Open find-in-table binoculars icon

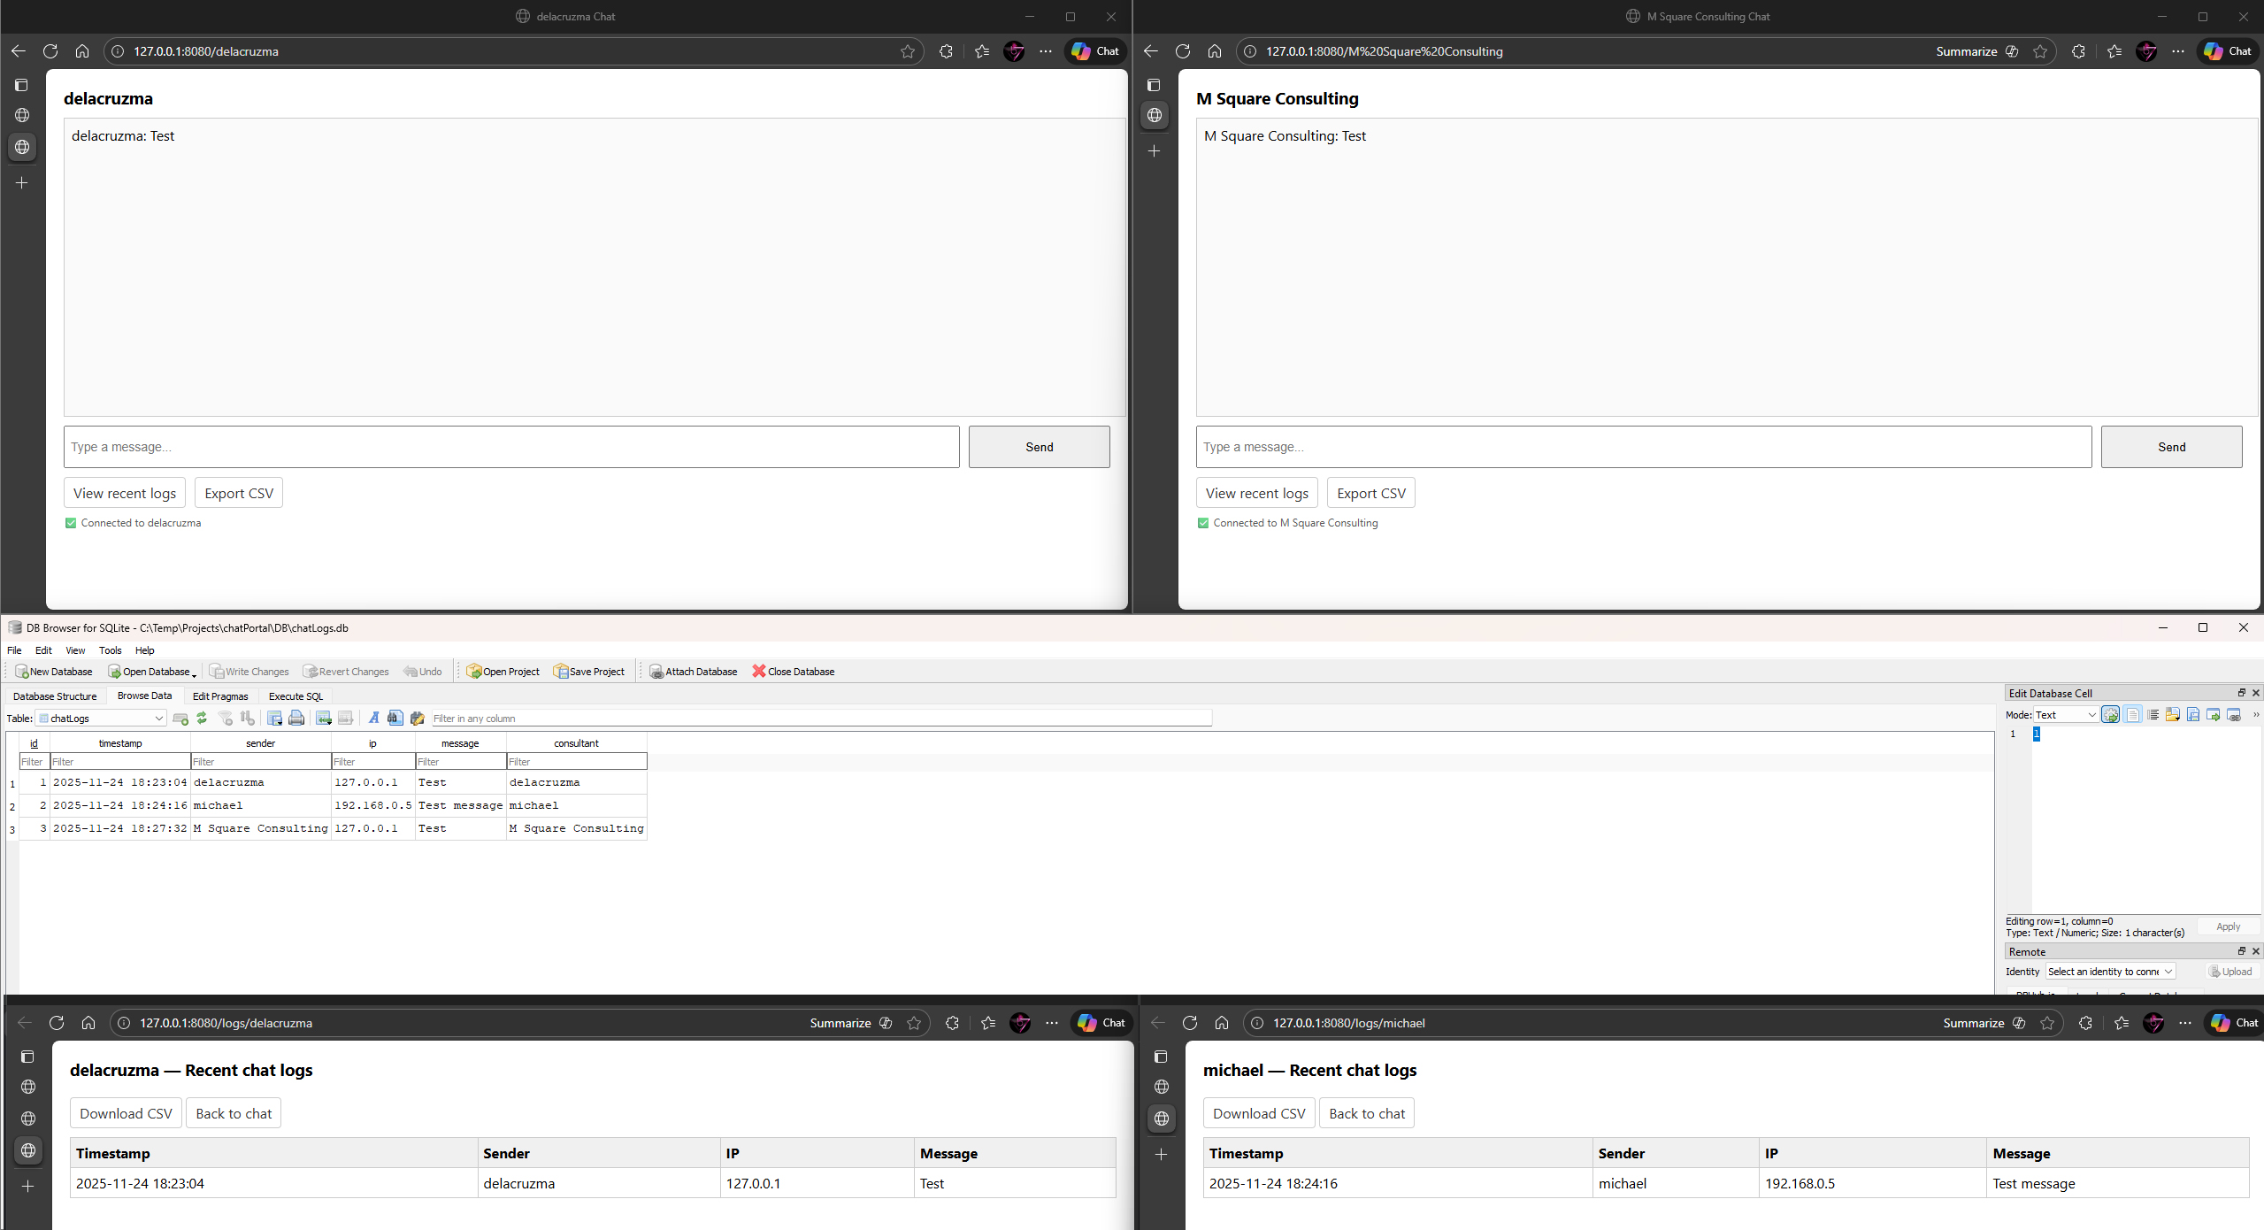click(x=395, y=718)
